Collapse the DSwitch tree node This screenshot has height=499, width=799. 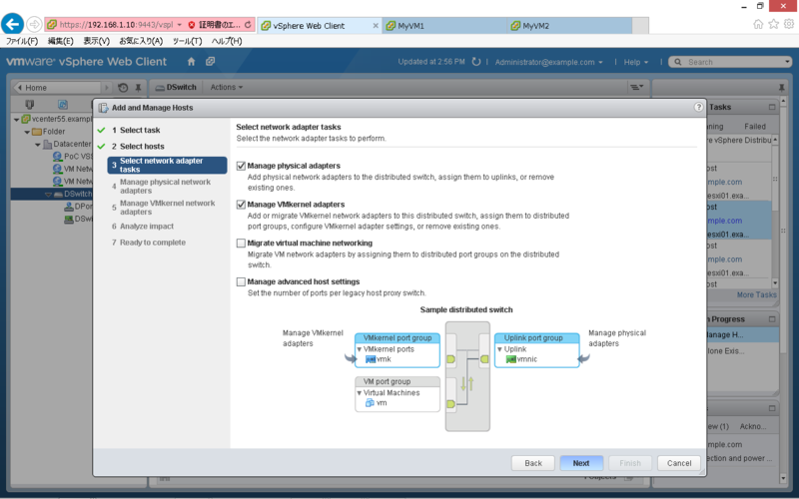pyautogui.click(x=48, y=194)
